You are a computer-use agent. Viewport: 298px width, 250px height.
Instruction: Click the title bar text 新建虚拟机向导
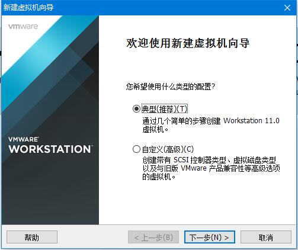coord(28,8)
